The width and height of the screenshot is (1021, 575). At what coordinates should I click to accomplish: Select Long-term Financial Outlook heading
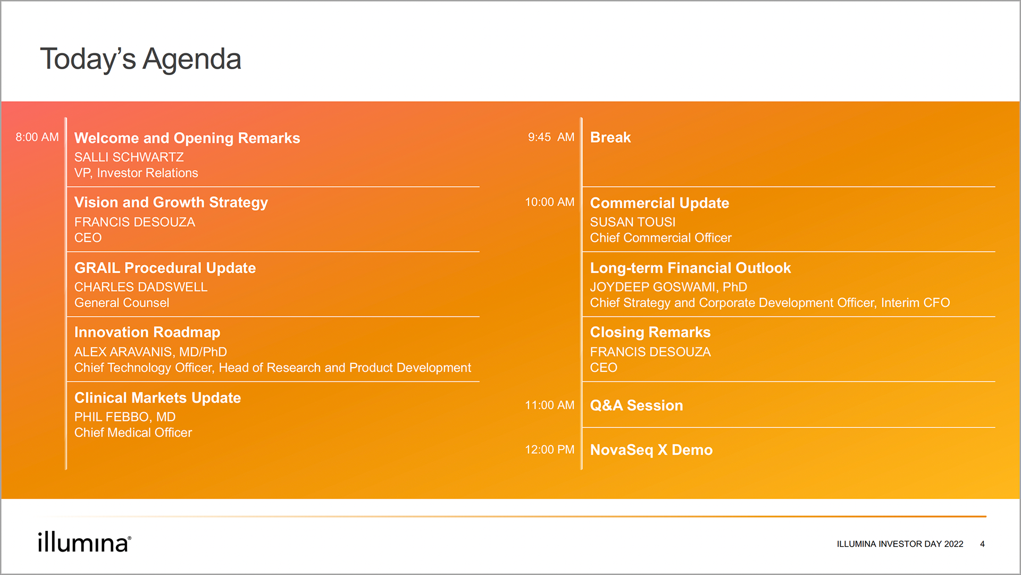690,268
